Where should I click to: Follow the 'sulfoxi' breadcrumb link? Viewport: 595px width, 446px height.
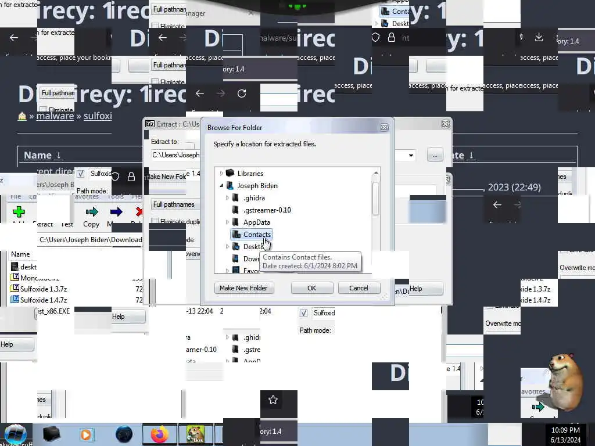(x=98, y=116)
